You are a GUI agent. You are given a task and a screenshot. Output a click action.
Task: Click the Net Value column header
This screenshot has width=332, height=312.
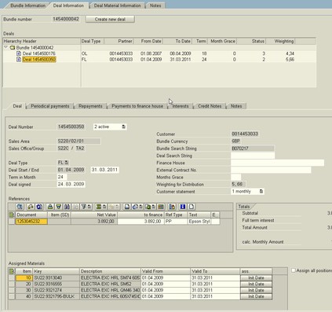click(x=94, y=215)
